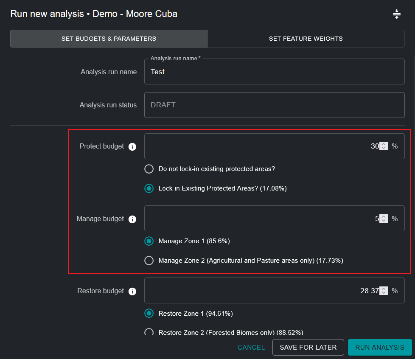Image resolution: width=415 pixels, height=359 pixels.
Task: Select Restore Zone 2 Forested Biomes only
Action: [x=149, y=332]
